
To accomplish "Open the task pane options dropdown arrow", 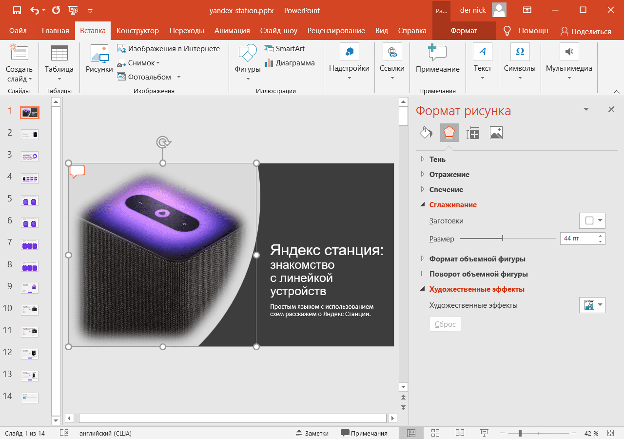I will point(586,109).
